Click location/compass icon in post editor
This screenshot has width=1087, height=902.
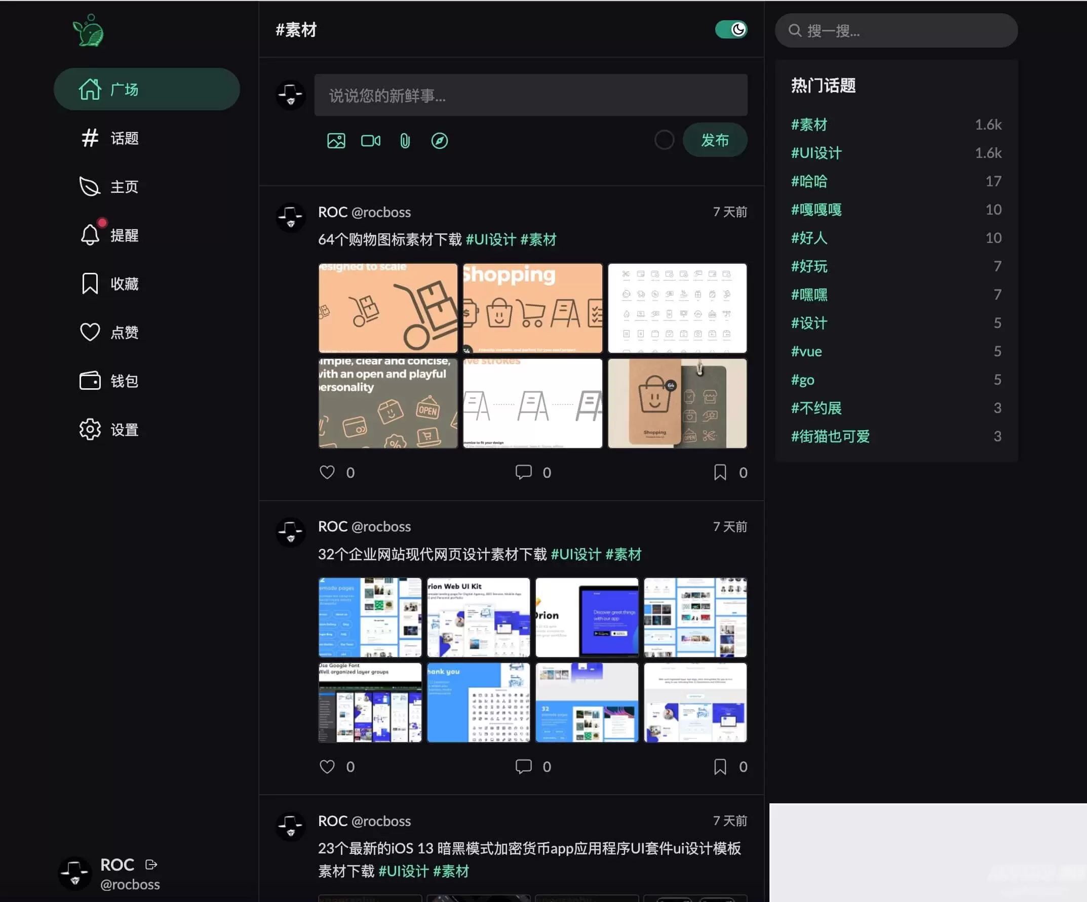(x=439, y=141)
